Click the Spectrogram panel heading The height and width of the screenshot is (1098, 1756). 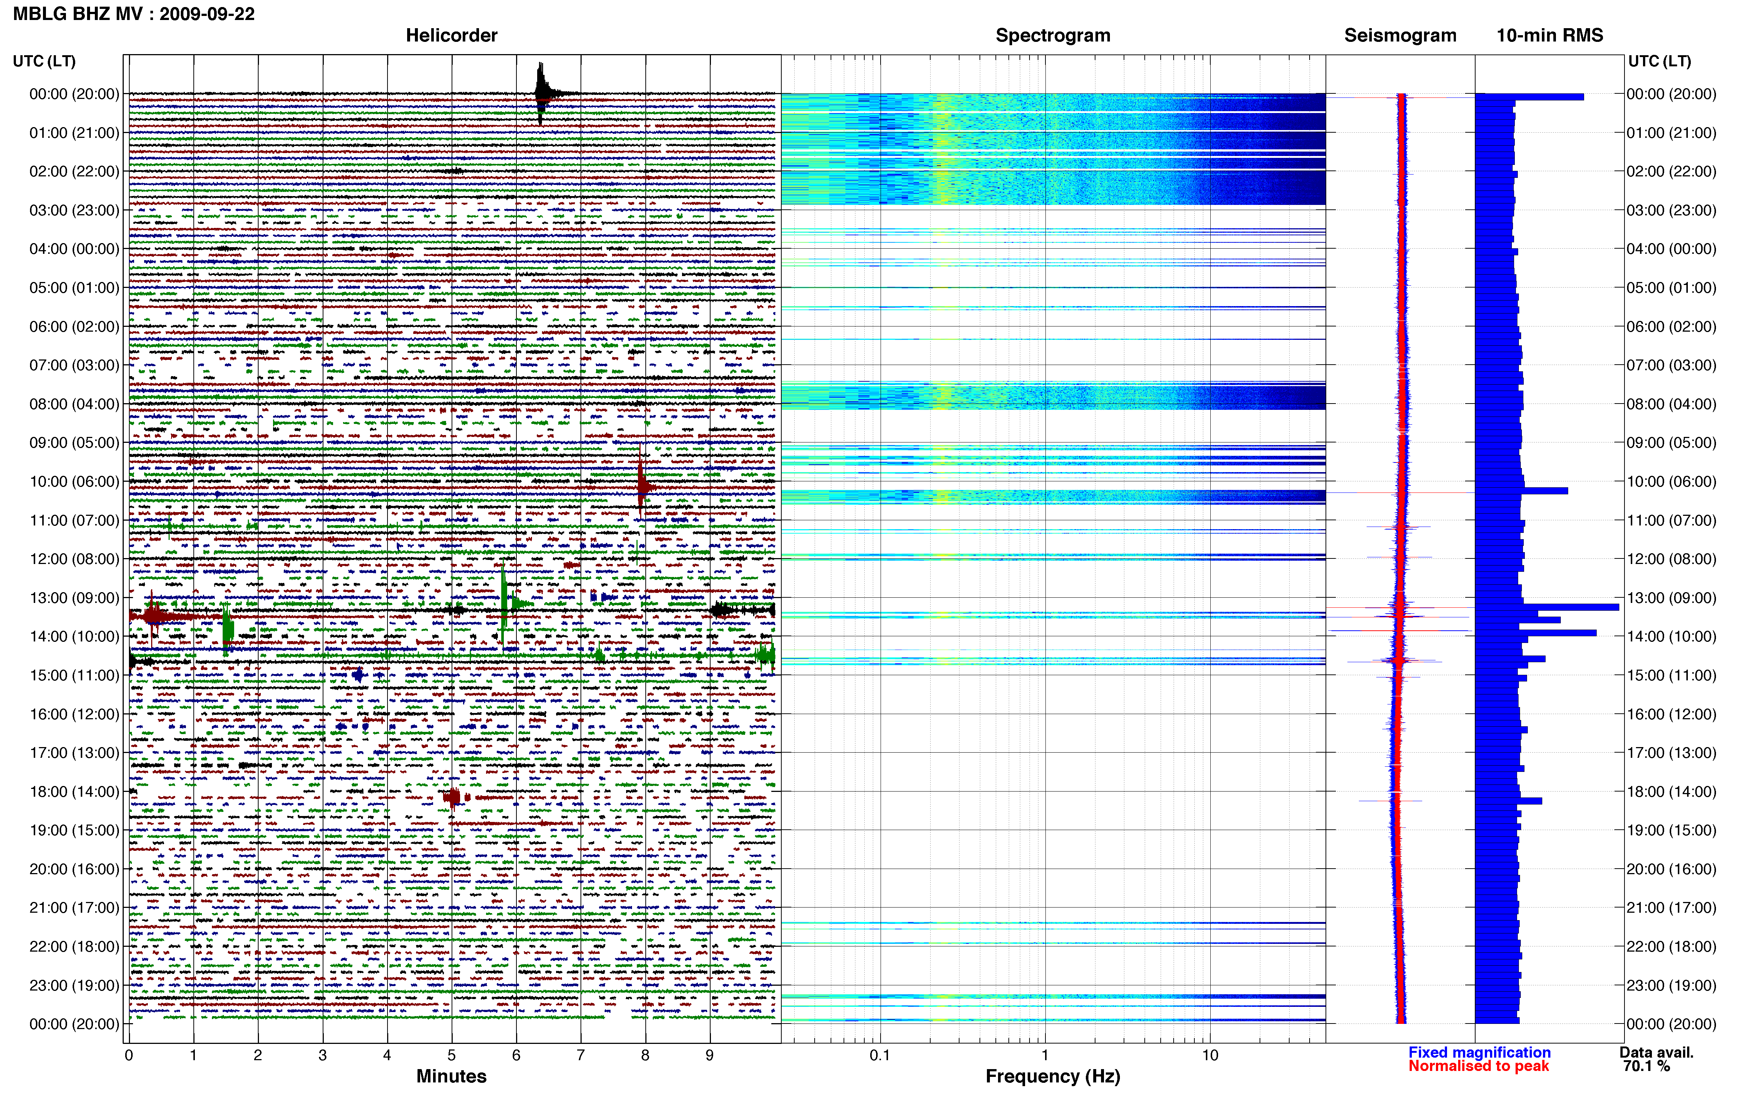[x=1052, y=35]
